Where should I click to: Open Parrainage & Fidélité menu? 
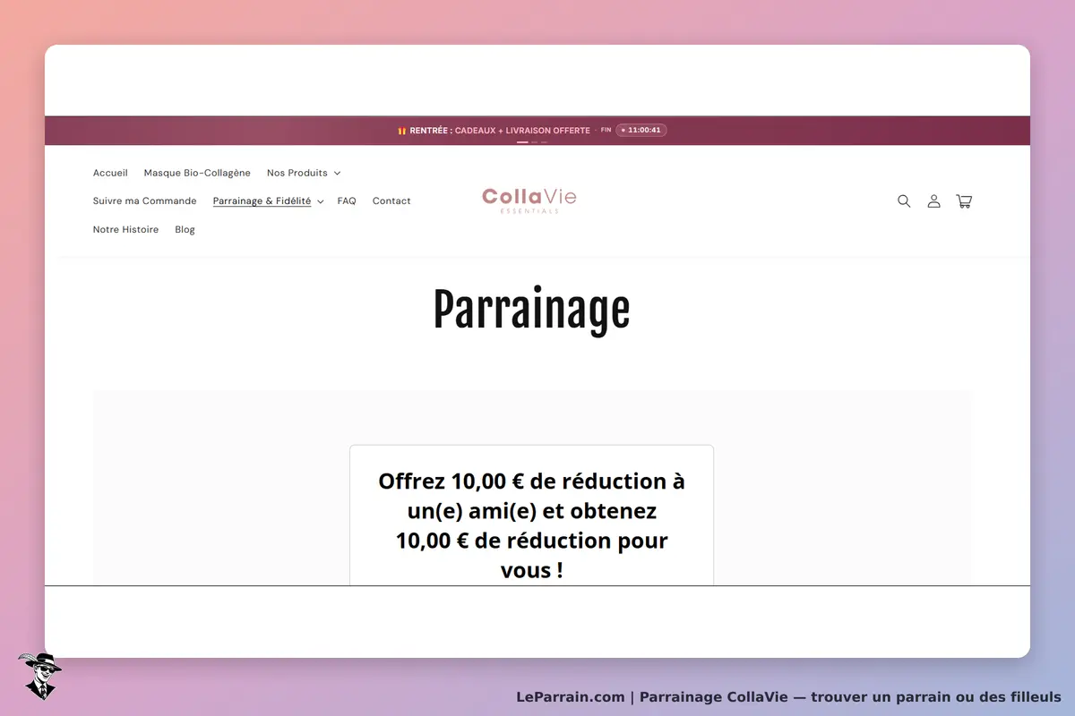tap(262, 201)
